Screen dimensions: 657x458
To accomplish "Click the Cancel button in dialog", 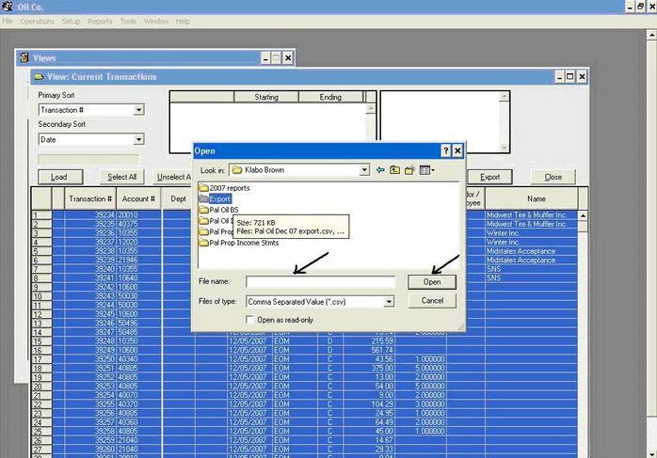I will (x=432, y=301).
